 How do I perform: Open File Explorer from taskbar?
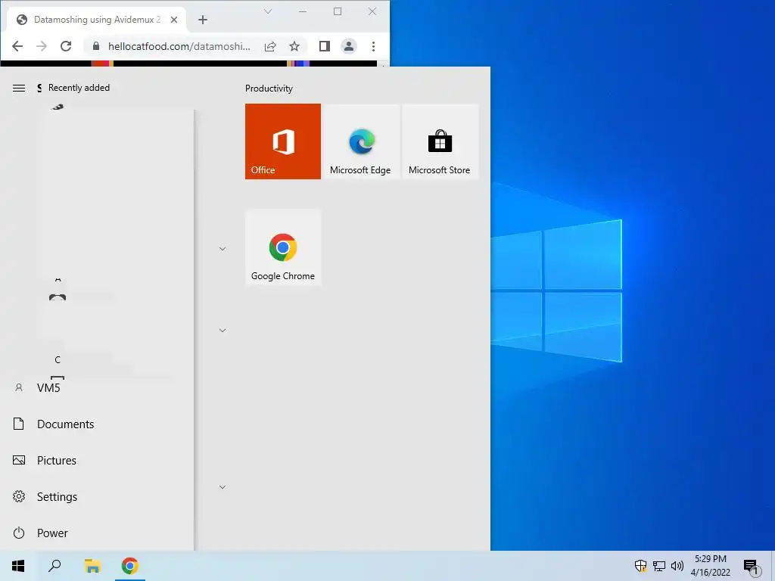coord(92,566)
